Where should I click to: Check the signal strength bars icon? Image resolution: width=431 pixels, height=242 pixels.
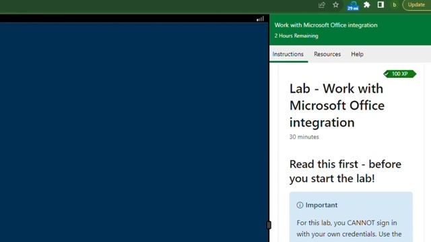(261, 19)
